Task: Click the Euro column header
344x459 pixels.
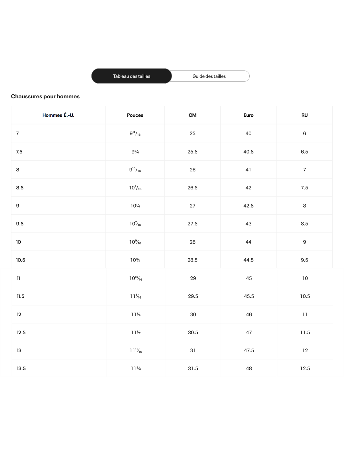Action: point(248,115)
